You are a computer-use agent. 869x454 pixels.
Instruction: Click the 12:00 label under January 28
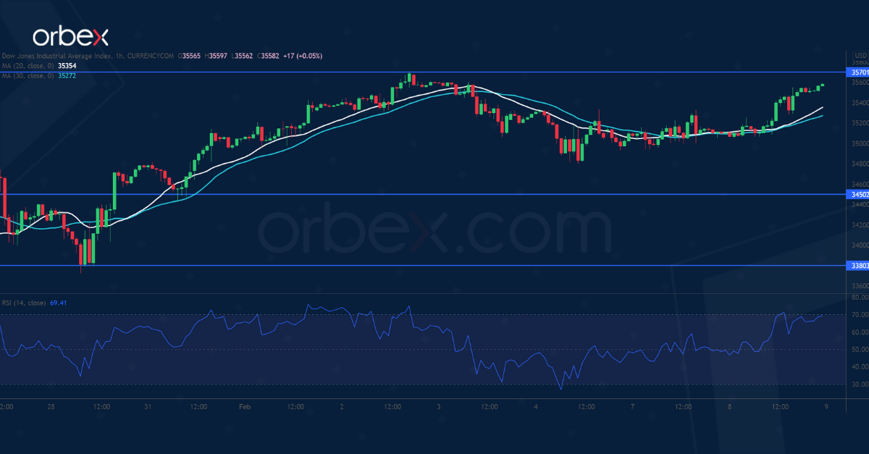click(102, 407)
